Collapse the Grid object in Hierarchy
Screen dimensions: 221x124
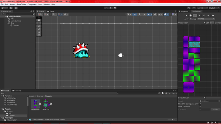coord(7,23)
